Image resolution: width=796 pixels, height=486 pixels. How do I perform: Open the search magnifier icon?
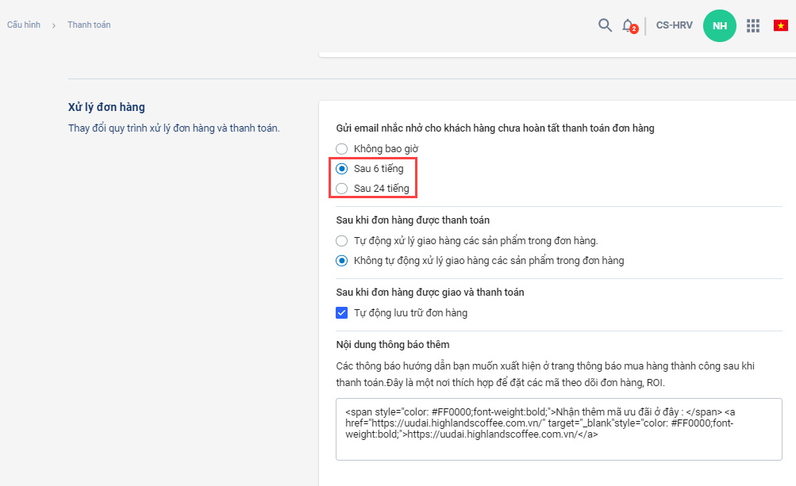(605, 25)
